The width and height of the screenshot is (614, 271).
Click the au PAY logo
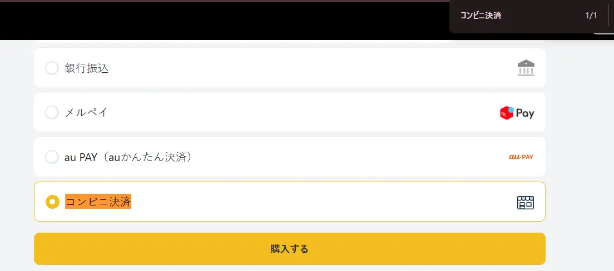(x=521, y=157)
